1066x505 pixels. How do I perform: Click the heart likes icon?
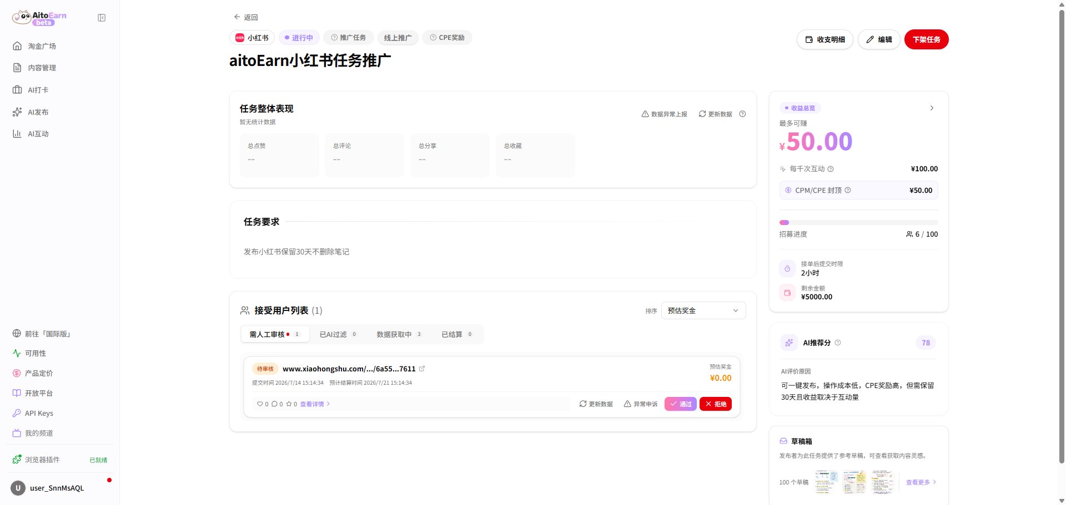tap(260, 404)
